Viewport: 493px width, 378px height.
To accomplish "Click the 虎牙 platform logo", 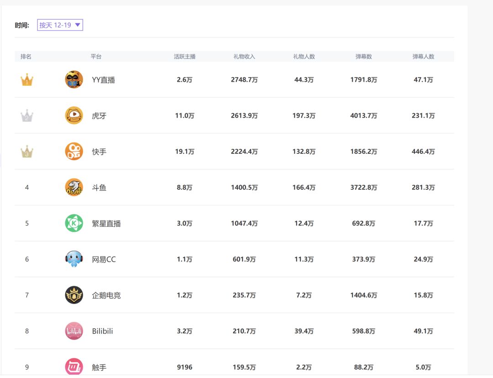I will (74, 115).
